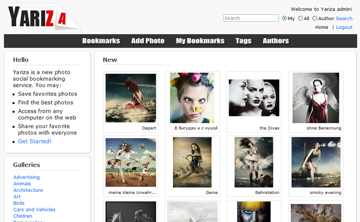The image size is (360, 222).
Task: Open the Animals gallery
Action: (22, 184)
